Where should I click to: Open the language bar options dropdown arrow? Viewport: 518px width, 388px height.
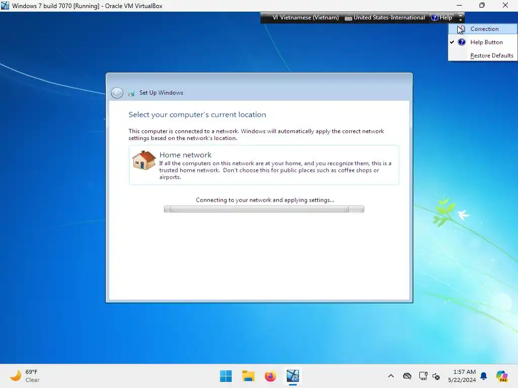(x=460, y=18)
